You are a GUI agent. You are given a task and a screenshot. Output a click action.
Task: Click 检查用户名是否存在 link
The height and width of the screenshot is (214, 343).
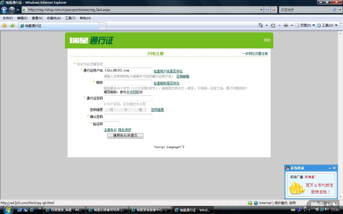(168, 71)
